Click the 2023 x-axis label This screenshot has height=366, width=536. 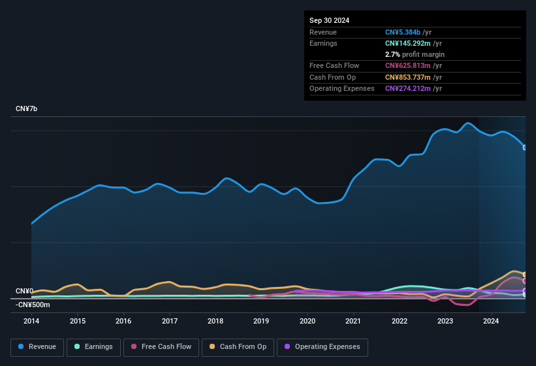coord(445,321)
